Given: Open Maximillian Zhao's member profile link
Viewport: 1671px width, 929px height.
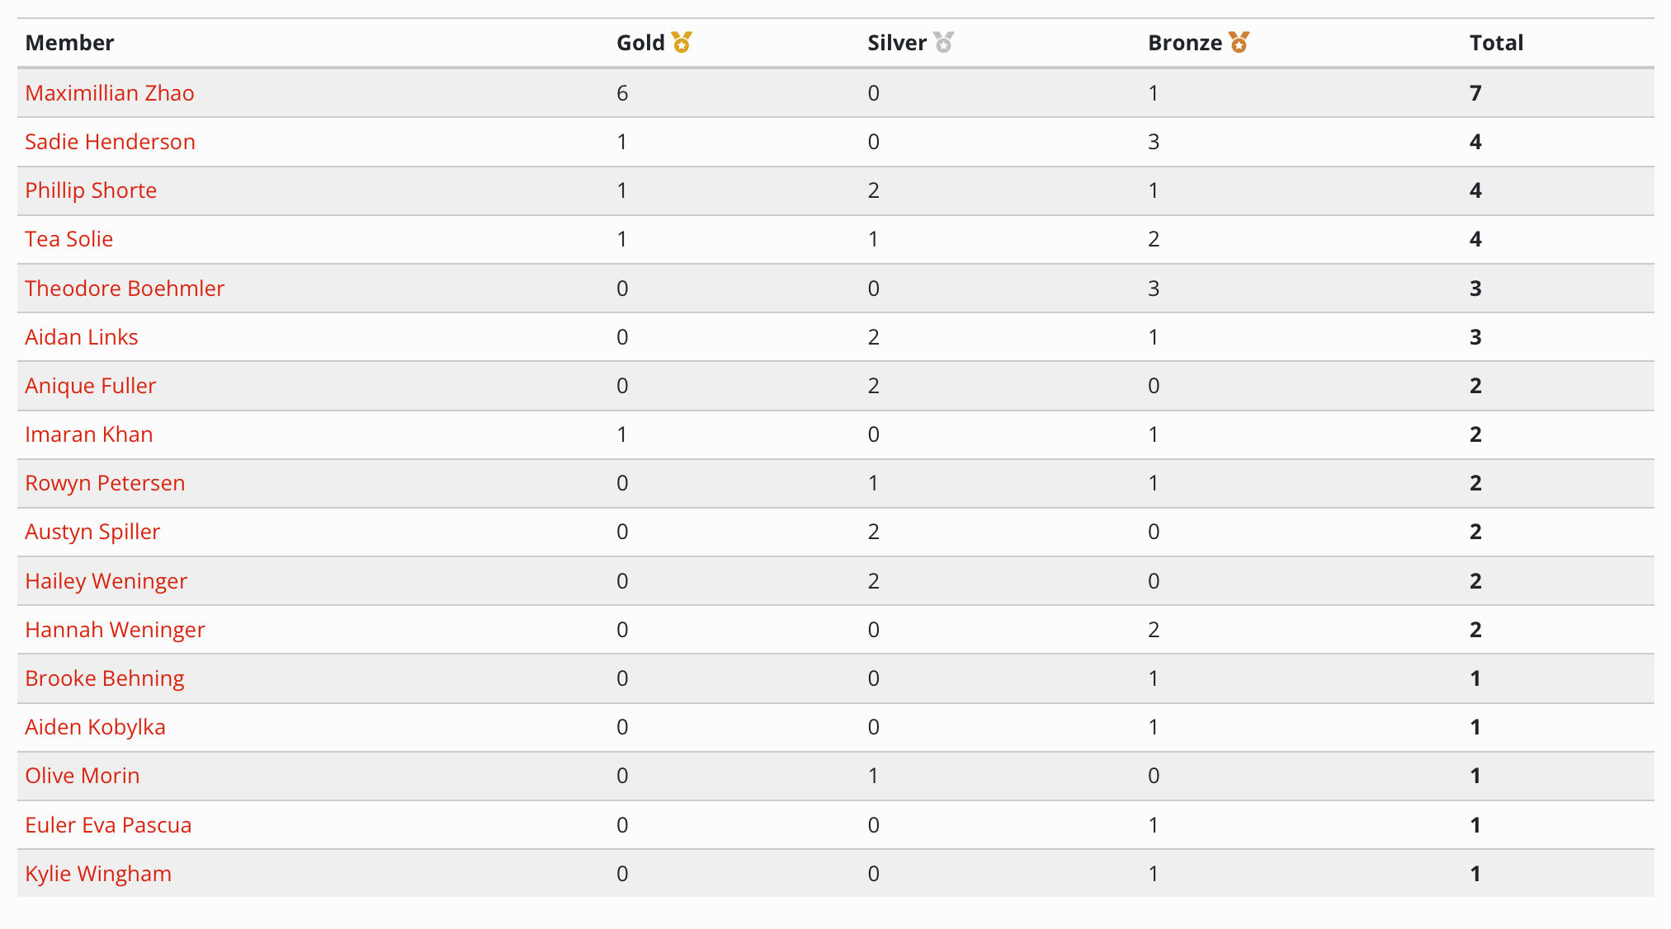Looking at the screenshot, I should pyautogui.click(x=110, y=93).
